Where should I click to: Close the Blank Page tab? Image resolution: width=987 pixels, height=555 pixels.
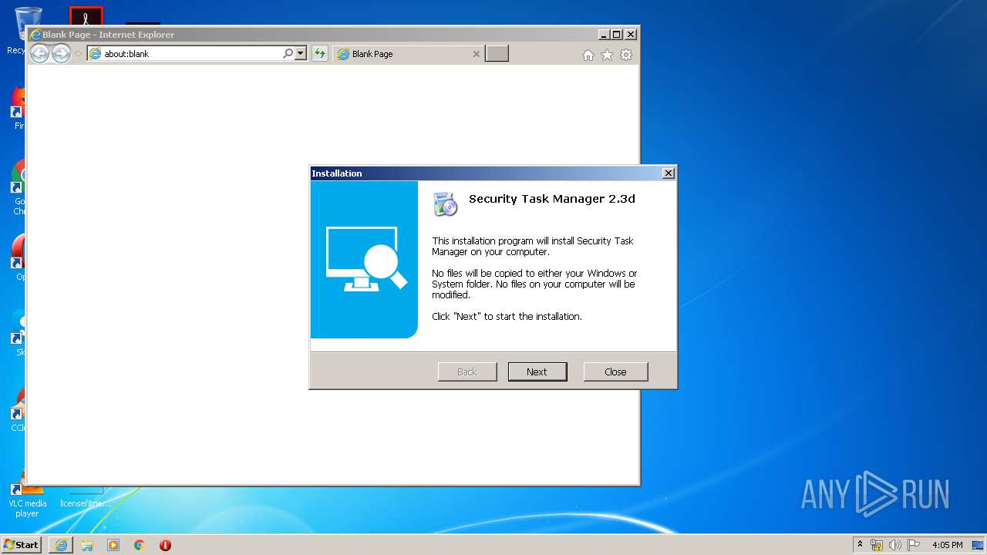click(476, 54)
